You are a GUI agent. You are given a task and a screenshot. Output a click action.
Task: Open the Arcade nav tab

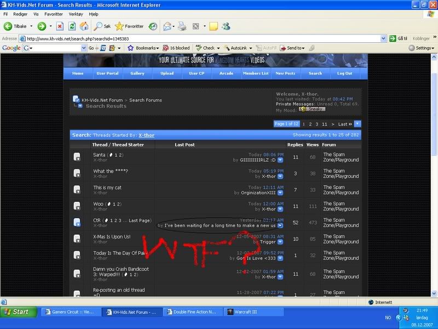(x=226, y=73)
